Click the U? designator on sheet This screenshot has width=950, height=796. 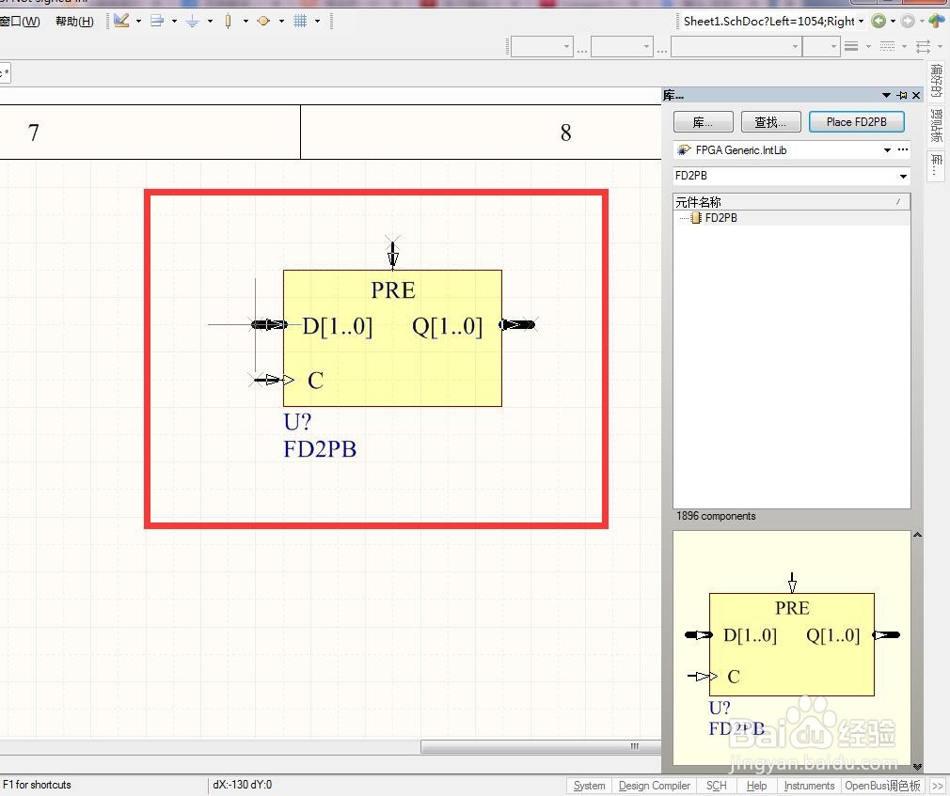pyautogui.click(x=297, y=421)
